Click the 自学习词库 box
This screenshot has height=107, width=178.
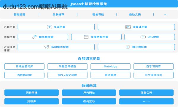click(153, 66)
